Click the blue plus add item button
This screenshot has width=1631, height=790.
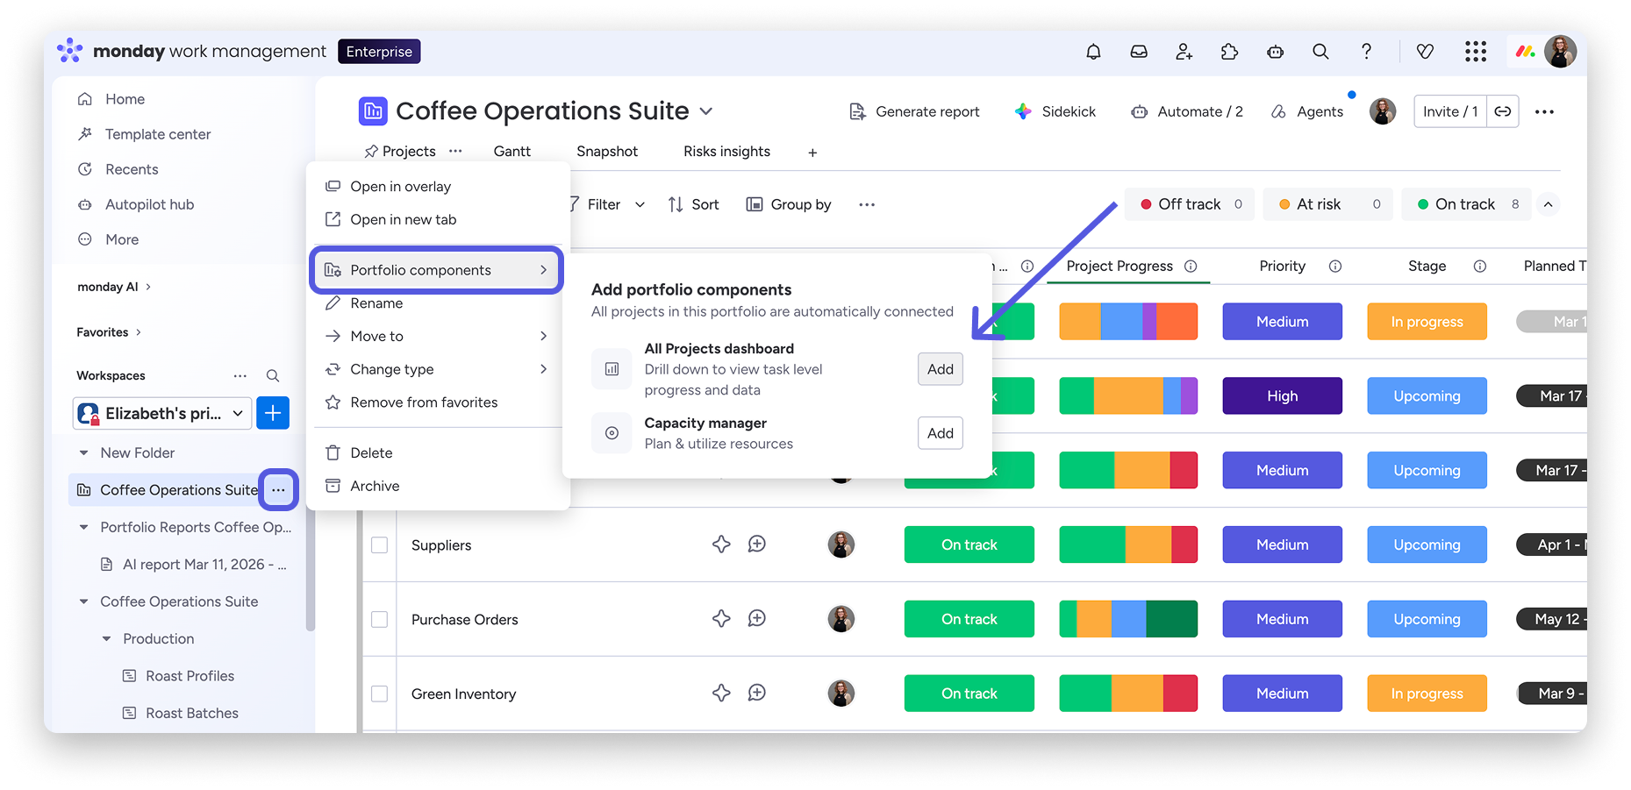273,413
